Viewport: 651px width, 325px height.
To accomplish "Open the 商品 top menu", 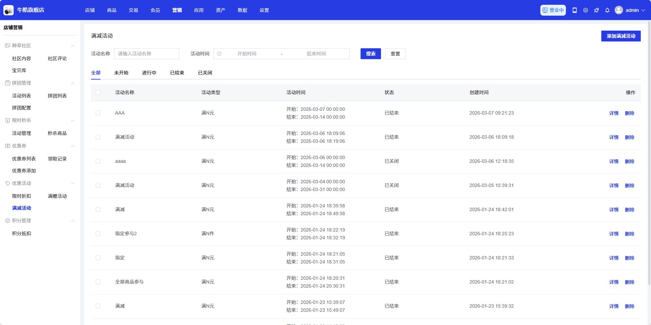I will pyautogui.click(x=112, y=10).
